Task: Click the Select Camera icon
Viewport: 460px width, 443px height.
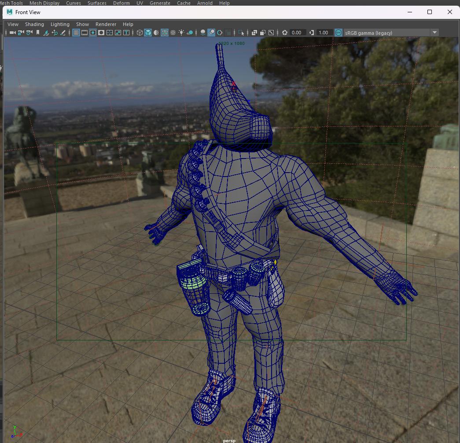Action: click(12, 33)
